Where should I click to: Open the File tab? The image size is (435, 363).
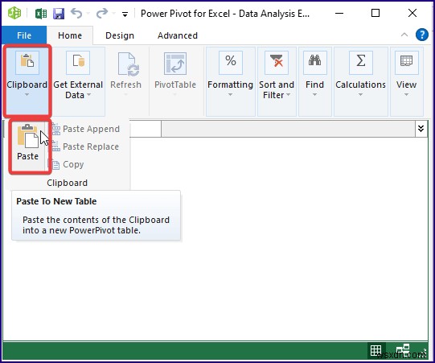tap(24, 35)
